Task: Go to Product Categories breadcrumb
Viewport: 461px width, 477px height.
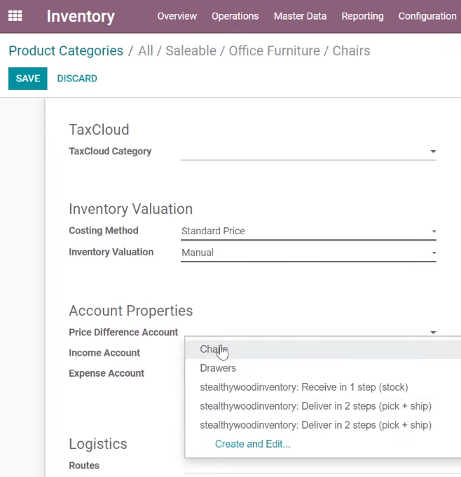Action: pos(66,51)
